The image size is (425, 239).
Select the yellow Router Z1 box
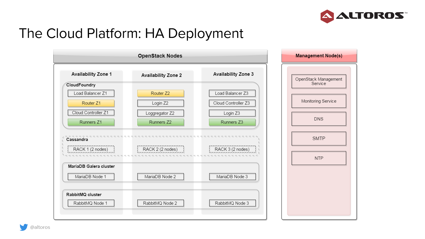tap(91, 103)
